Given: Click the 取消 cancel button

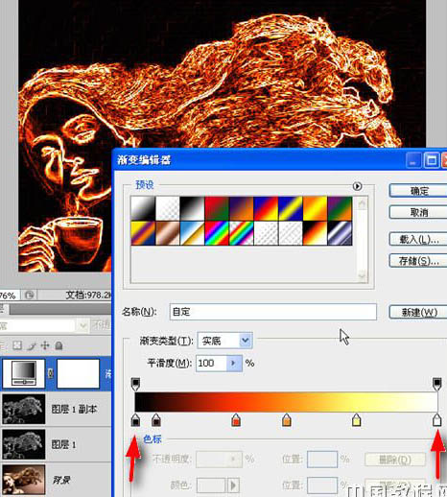Looking at the screenshot, I should [x=419, y=212].
